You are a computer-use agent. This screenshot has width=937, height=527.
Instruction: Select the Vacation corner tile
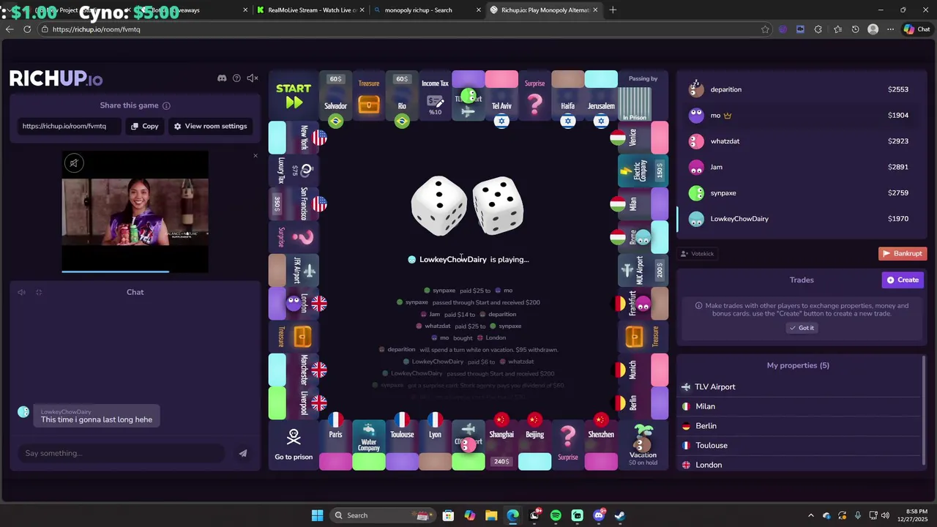[643, 445]
